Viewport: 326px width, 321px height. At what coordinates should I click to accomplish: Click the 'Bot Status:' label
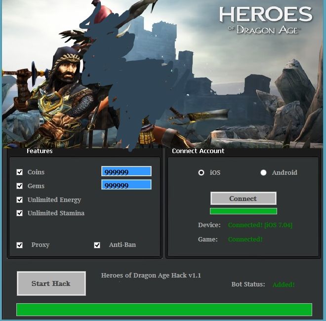[248, 284]
